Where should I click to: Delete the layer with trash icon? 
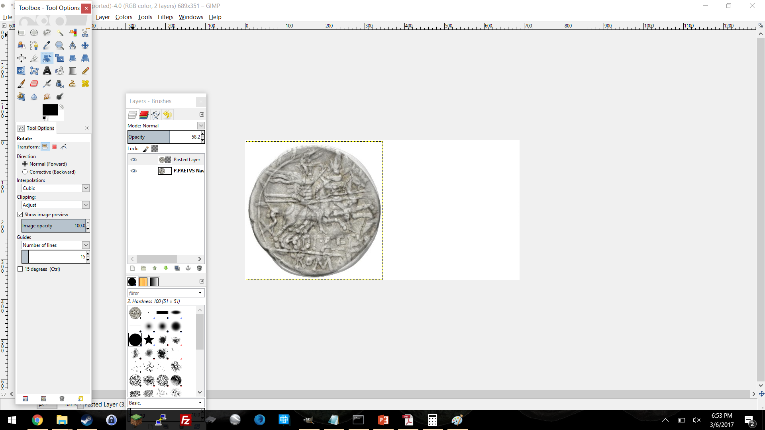[199, 268]
